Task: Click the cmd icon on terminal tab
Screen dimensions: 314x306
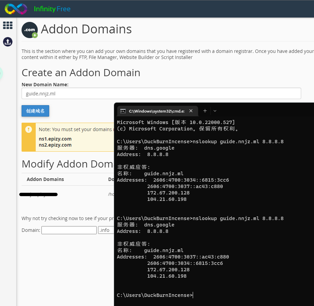Action: click(123, 111)
